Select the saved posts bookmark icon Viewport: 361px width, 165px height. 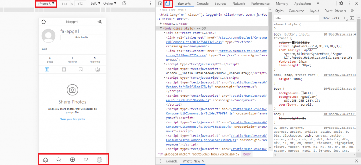(x=81, y=69)
